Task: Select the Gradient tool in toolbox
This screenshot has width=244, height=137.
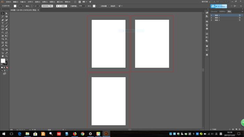Action: point(6,42)
